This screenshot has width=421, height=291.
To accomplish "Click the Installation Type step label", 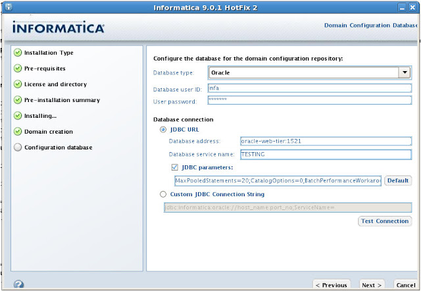I will click(49, 53).
